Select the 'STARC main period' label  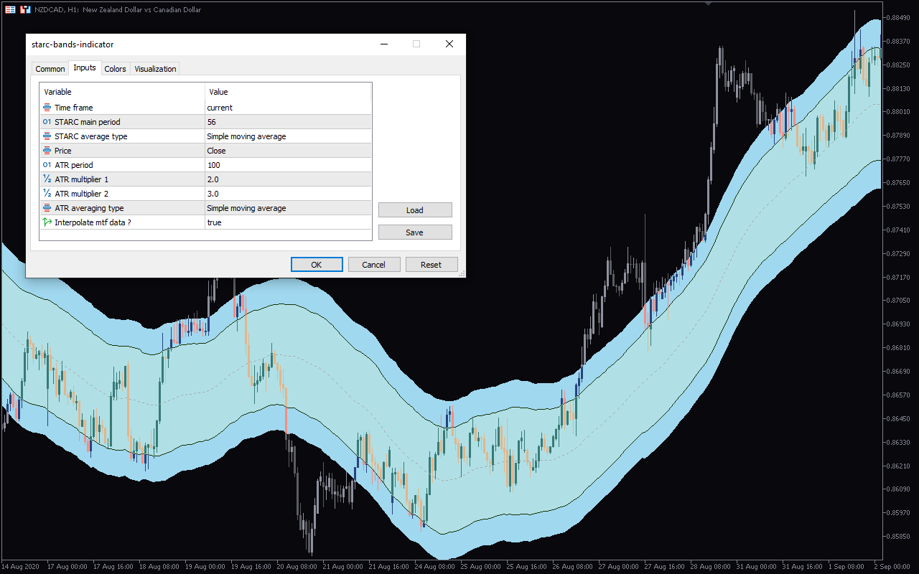(x=88, y=122)
